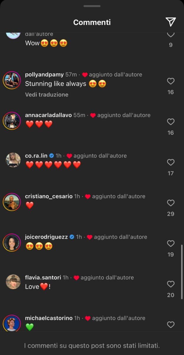
Task: Tap heart icon next to flavia.santori's comment
Action: (171, 284)
